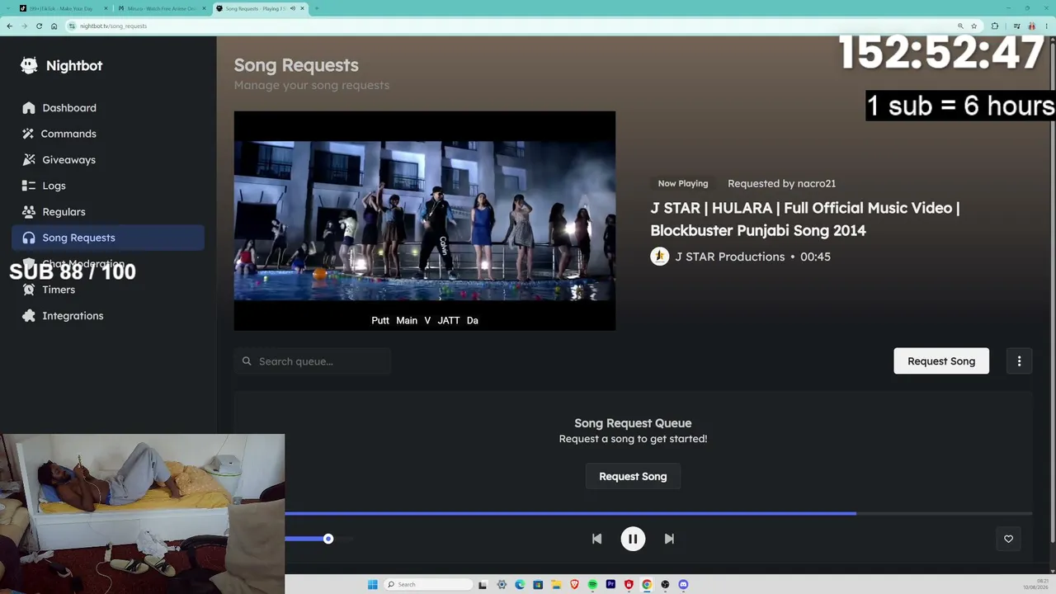The width and height of the screenshot is (1056, 594).
Task: Open the browser zoom magnifier icon
Action: [x=960, y=26]
